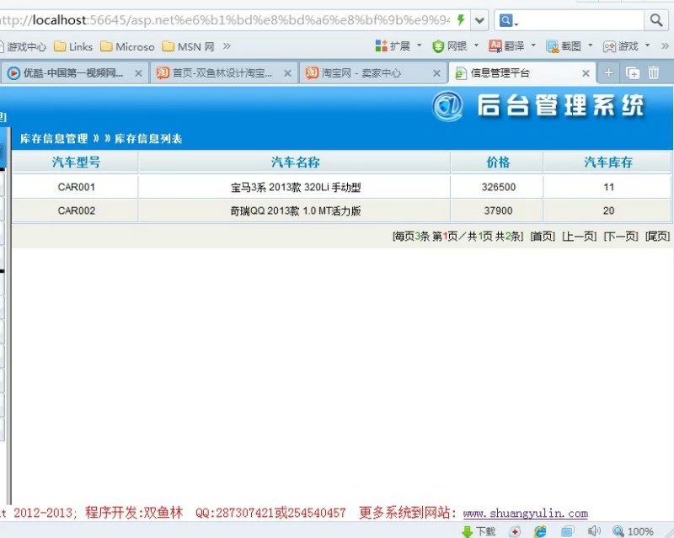Click the price 37900 cell
The width and height of the screenshot is (674, 538).
(x=498, y=210)
